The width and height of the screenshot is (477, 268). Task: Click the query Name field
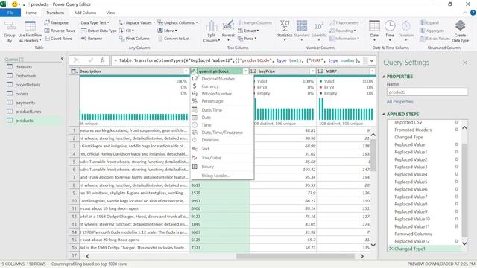coord(427,92)
